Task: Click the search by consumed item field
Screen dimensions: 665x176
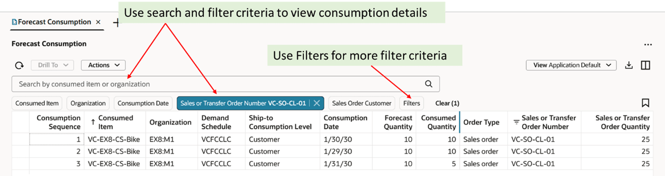Action: click(x=225, y=84)
